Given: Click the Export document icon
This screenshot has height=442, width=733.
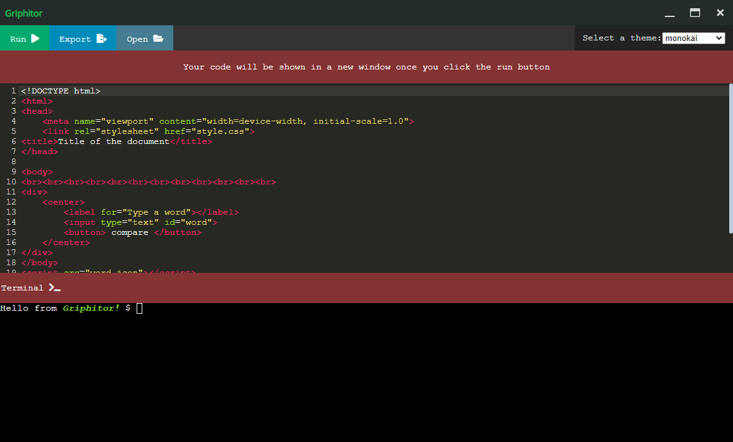Looking at the screenshot, I should point(101,38).
